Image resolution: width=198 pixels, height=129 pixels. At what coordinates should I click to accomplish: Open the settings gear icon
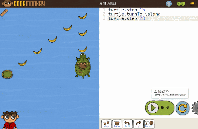click(x=195, y=108)
